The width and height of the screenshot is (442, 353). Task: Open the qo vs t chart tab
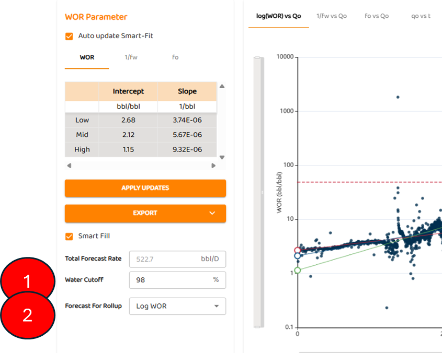coord(421,16)
